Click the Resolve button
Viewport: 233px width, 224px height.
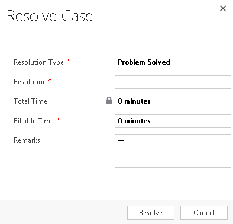coord(151,213)
